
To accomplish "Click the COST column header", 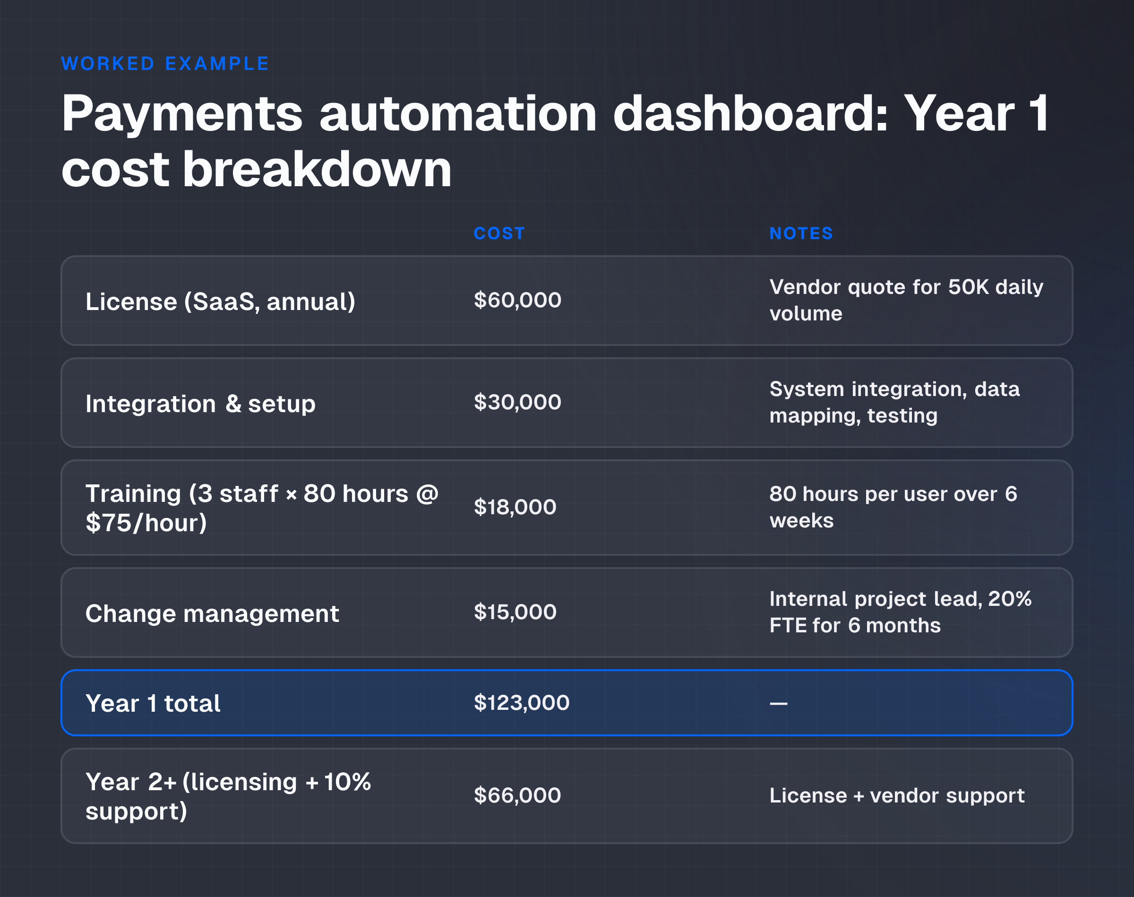I will coord(499,233).
